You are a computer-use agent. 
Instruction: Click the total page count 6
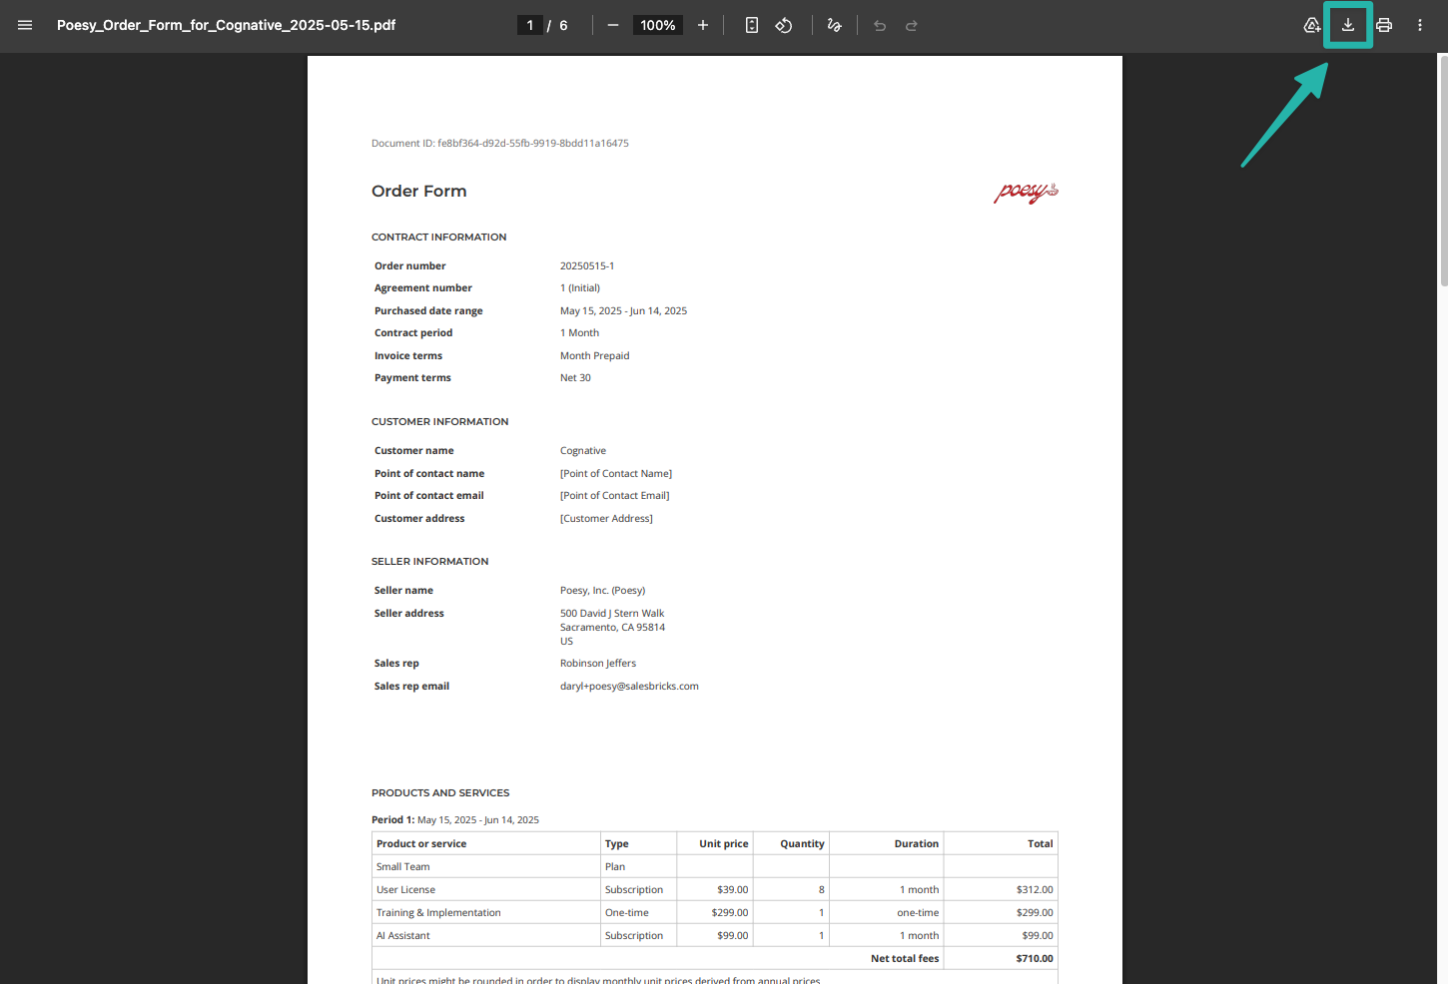(x=563, y=25)
